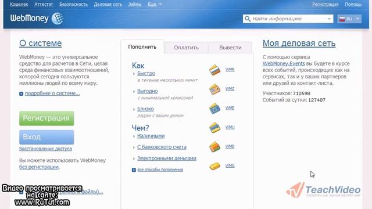Click arrow icon beside 'все способы пополнения'
Screen dimensions: 372x209
pos(134,170)
